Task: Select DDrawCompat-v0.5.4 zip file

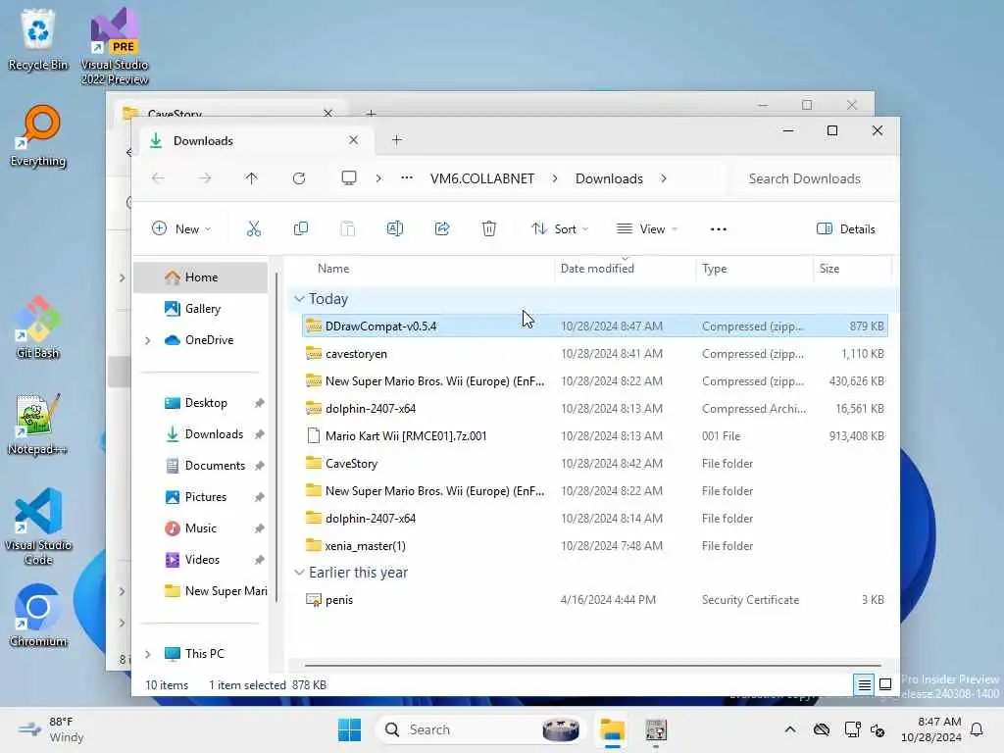Action: coord(594,326)
